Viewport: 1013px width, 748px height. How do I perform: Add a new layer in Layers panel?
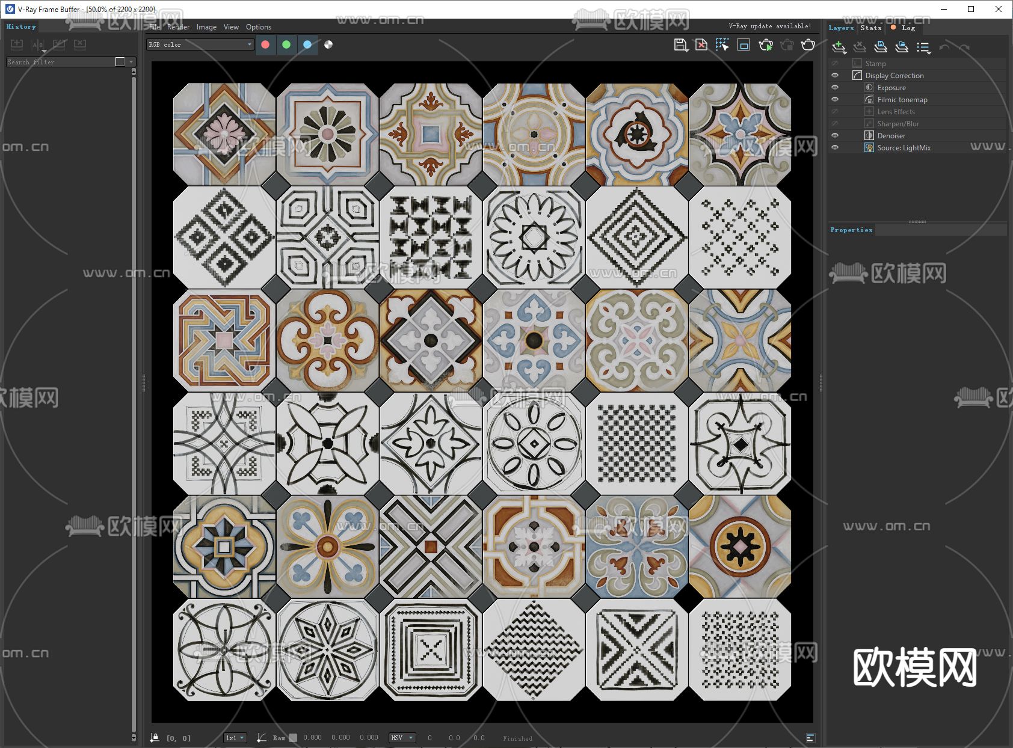[x=839, y=48]
